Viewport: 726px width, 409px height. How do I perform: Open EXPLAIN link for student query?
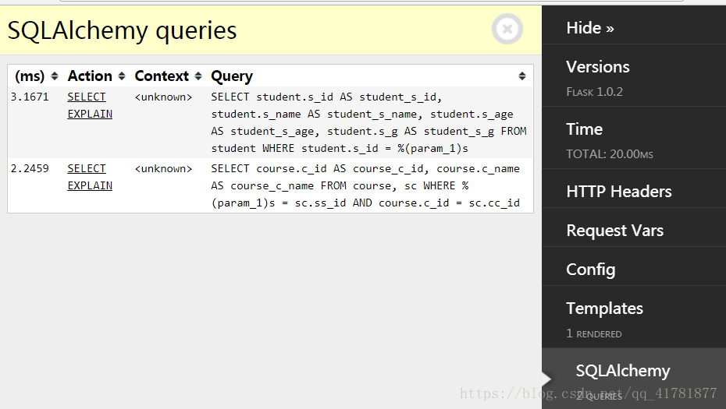point(90,115)
